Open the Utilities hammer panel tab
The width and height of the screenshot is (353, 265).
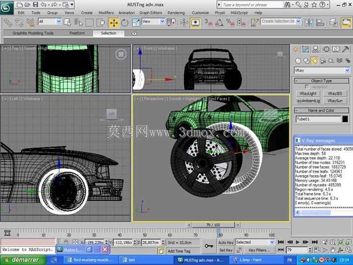346,50
